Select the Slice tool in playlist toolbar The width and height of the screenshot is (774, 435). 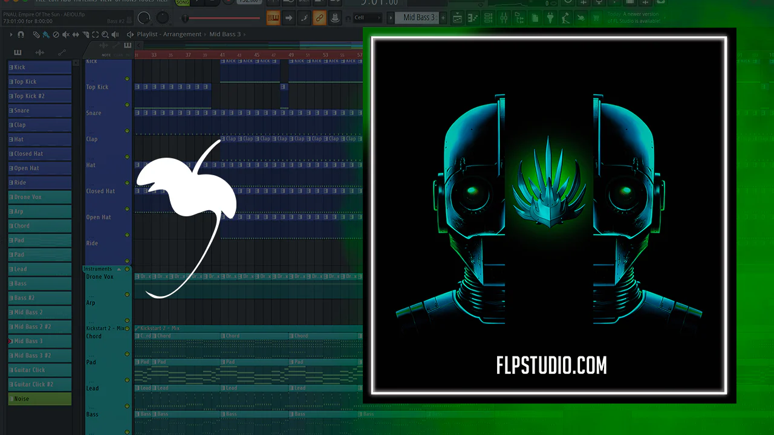(85, 34)
